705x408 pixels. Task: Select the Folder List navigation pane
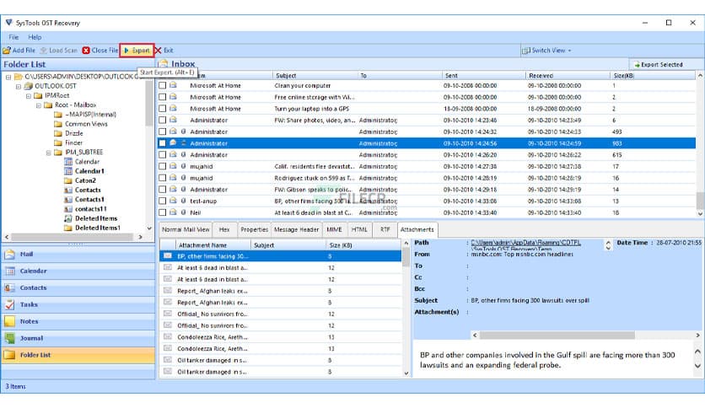(x=78, y=355)
